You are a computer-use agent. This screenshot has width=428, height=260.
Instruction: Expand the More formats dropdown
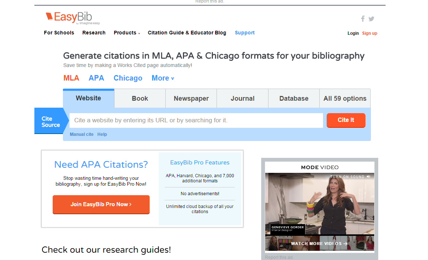click(163, 78)
